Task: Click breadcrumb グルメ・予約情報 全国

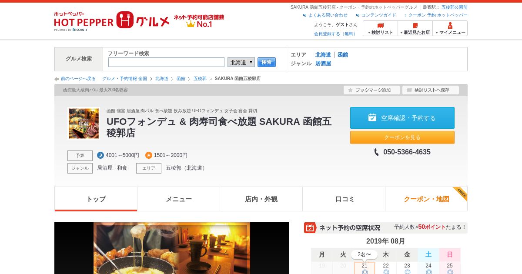Action: pyautogui.click(x=124, y=79)
